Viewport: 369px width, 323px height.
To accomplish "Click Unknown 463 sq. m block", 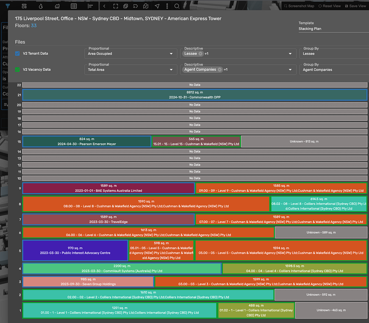I will point(331,310).
